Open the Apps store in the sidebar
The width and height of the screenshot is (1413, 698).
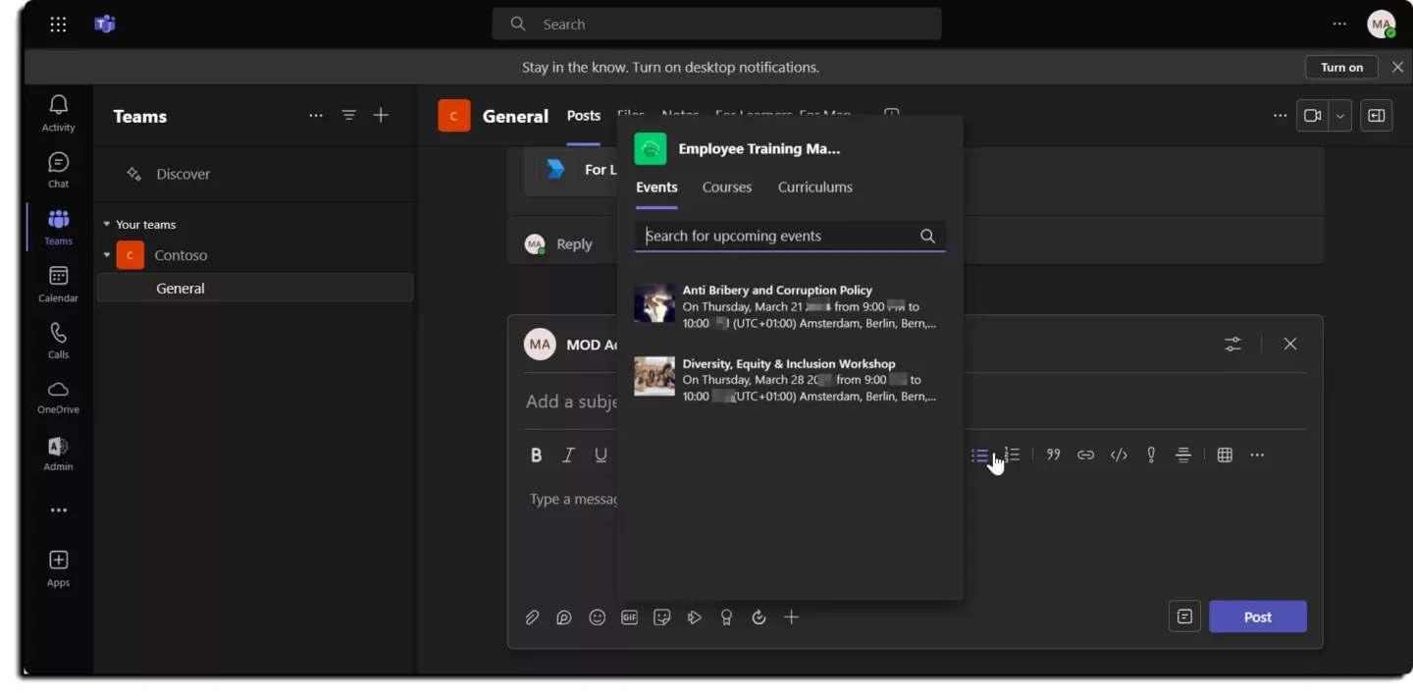pyautogui.click(x=58, y=567)
